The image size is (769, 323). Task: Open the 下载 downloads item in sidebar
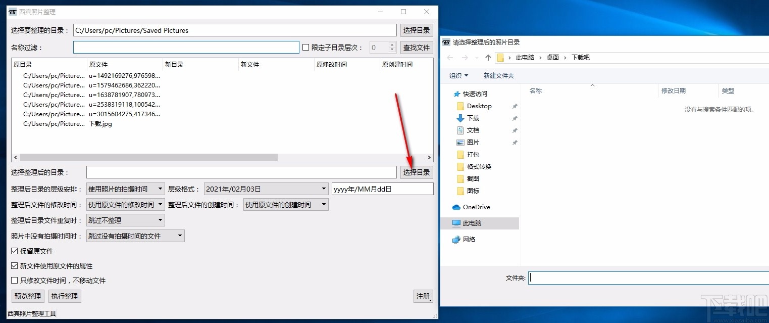point(473,118)
